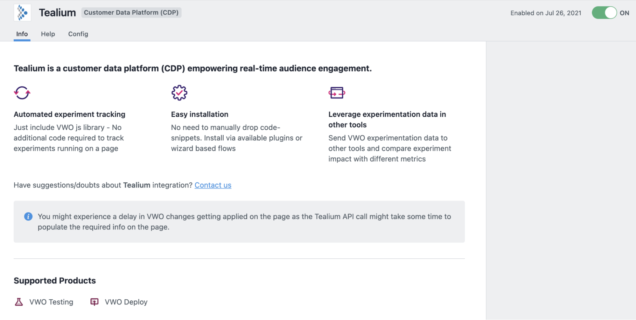636x320 pixels.
Task: Click the Easy installation gear-check icon
Action: [x=179, y=93]
